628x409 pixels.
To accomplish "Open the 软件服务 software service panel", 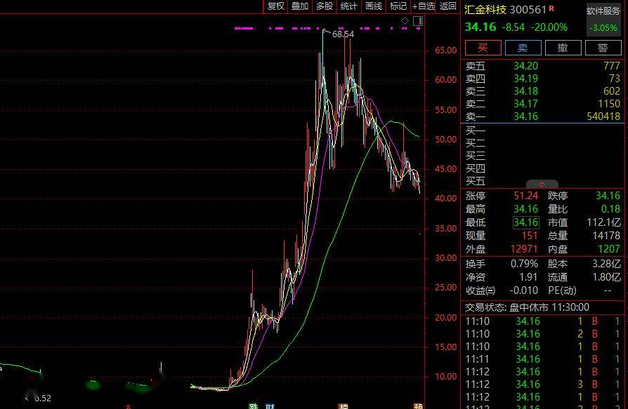I will [x=603, y=11].
